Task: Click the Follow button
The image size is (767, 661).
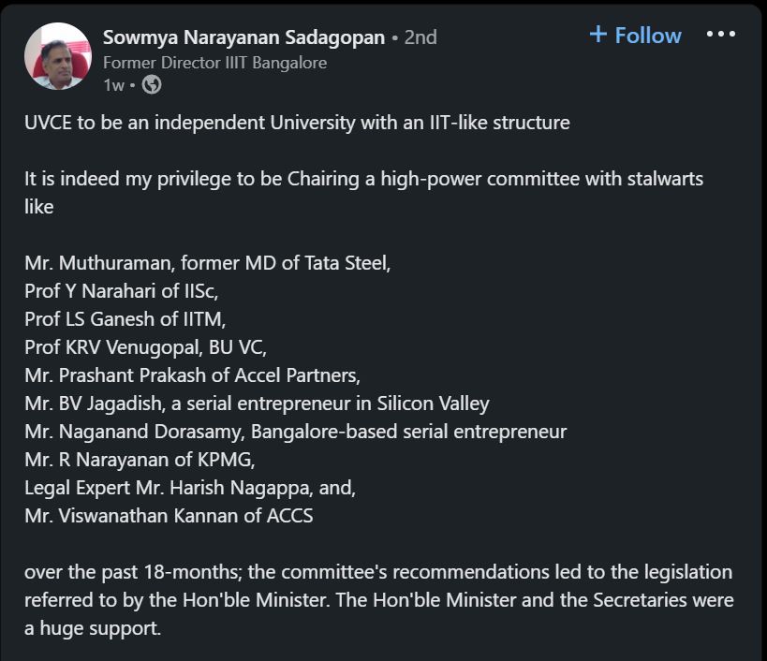Action: click(636, 36)
